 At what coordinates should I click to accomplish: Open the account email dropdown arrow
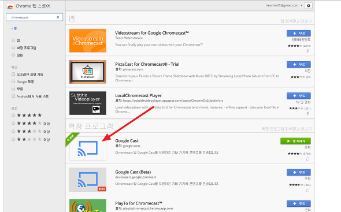point(302,5)
